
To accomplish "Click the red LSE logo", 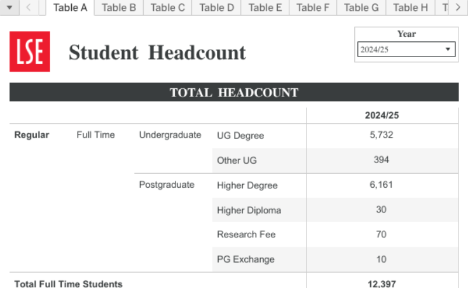I will 30,51.
